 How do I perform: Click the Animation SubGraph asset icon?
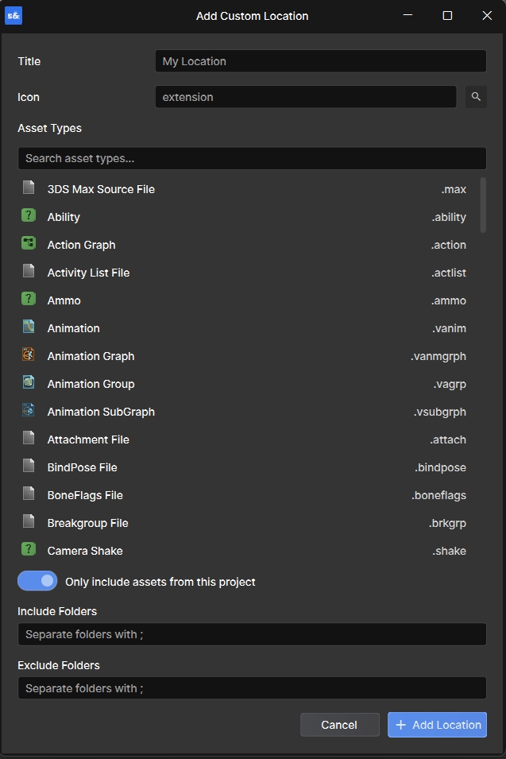point(29,411)
